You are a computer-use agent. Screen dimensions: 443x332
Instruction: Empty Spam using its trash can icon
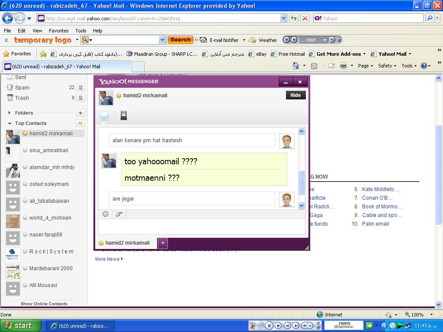(80, 87)
